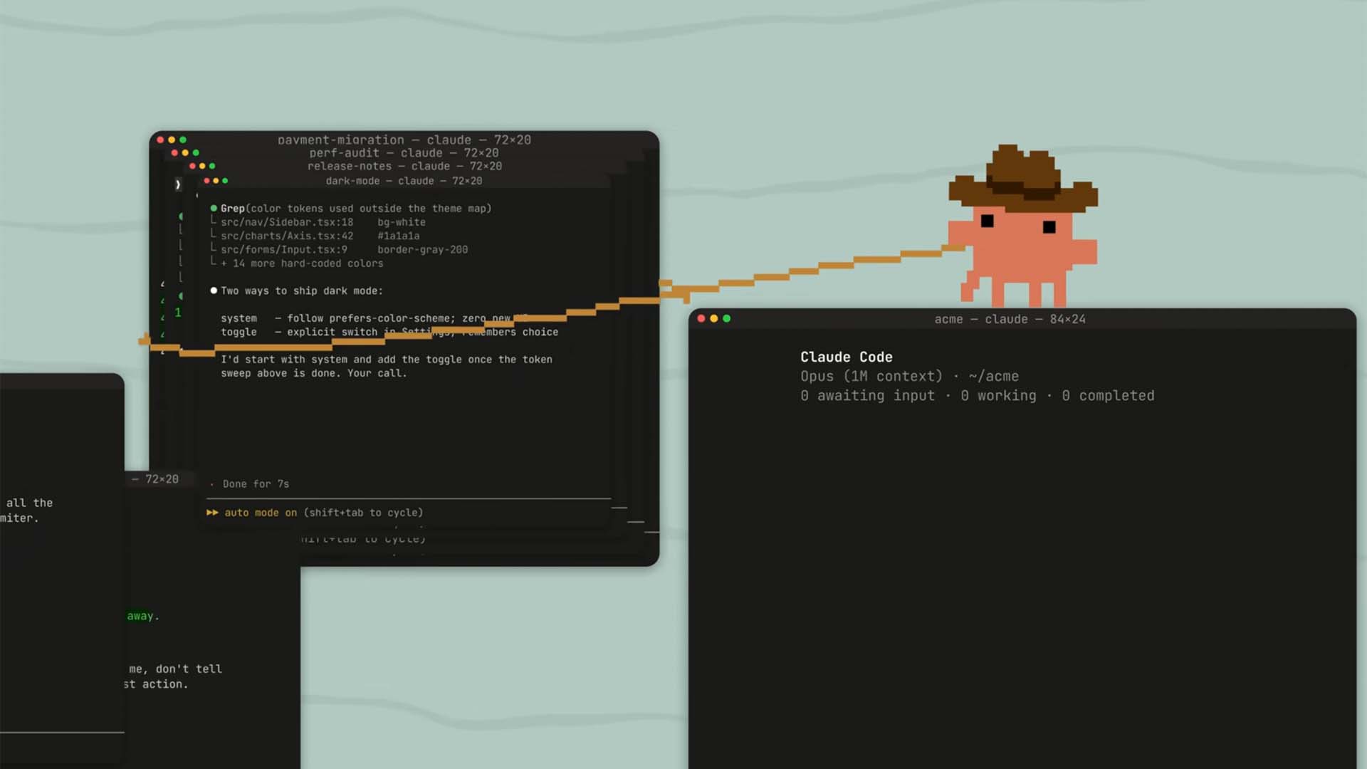Minimize the perf-audit terminal window
Image resolution: width=1367 pixels, height=769 pixels.
(185, 152)
